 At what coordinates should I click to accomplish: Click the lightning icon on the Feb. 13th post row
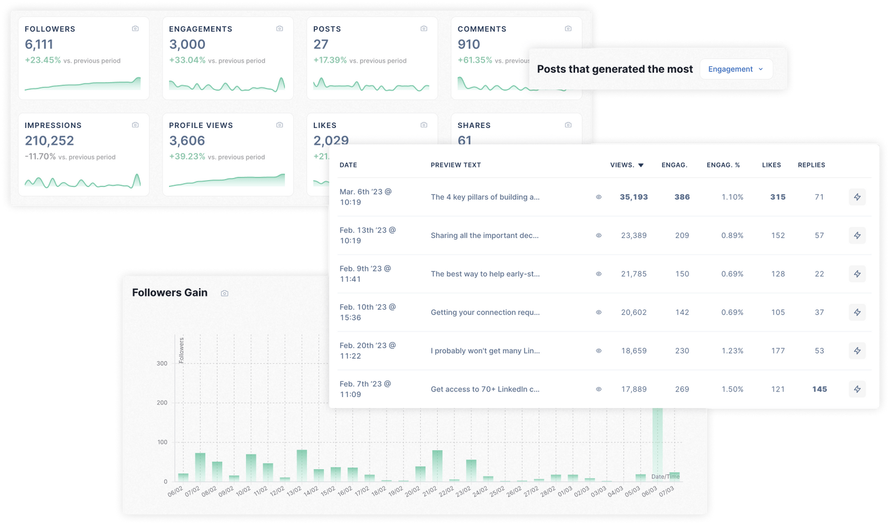tap(857, 235)
